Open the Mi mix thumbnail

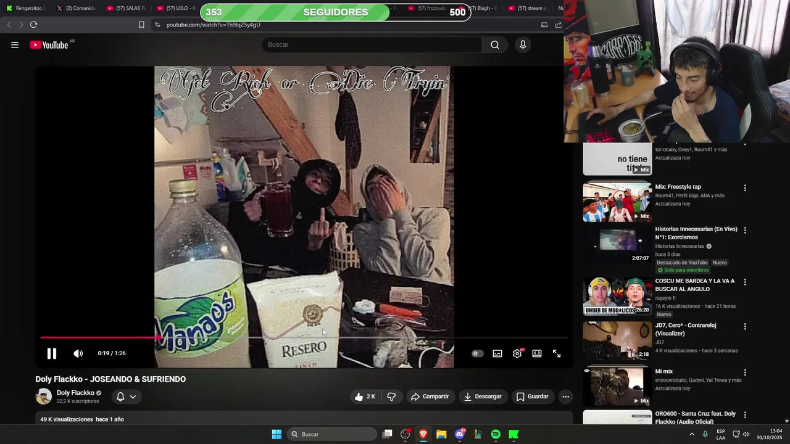tap(617, 387)
